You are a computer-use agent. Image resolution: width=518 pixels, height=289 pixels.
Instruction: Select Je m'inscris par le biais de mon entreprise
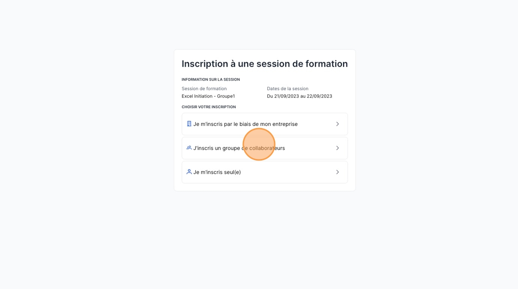tap(265, 124)
